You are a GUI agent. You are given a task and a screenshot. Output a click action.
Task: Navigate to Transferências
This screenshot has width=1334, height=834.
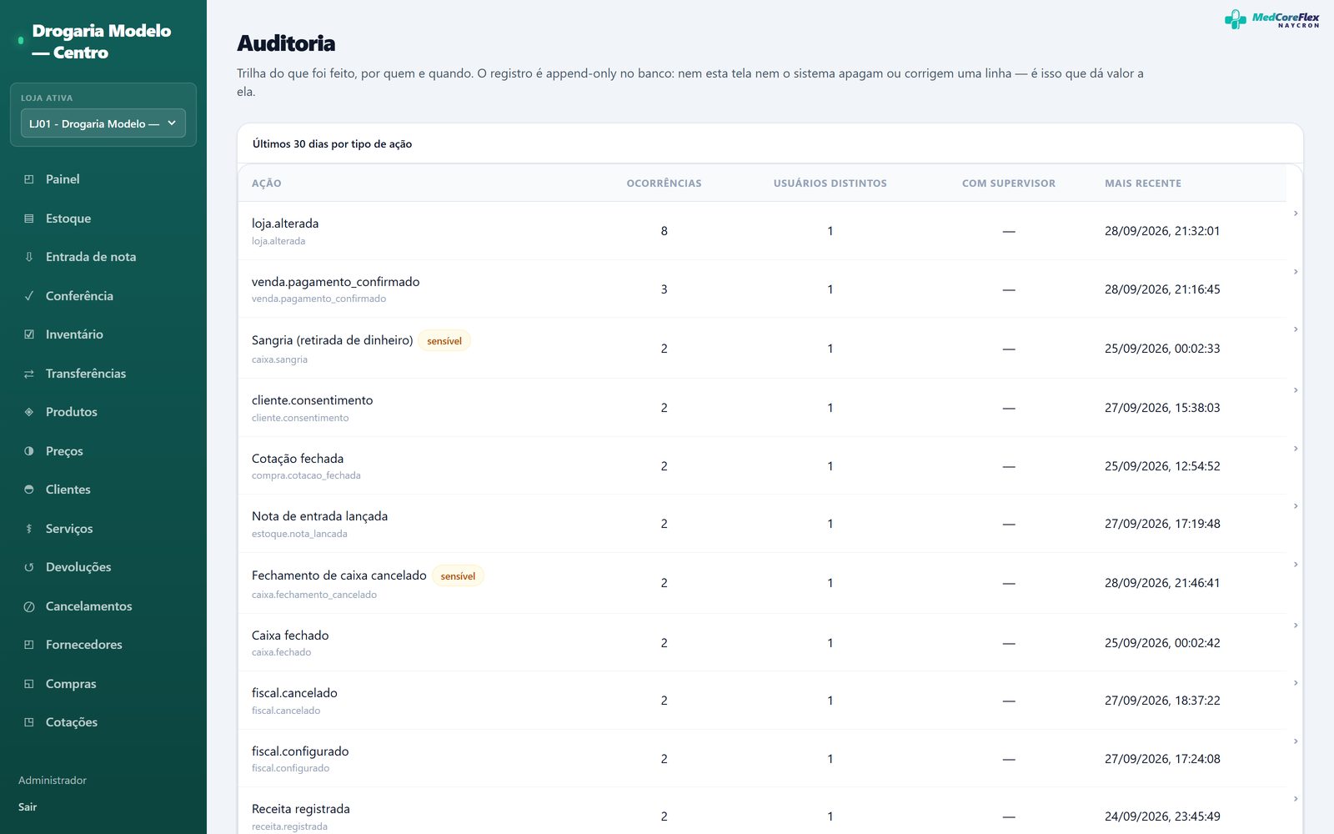(103, 374)
